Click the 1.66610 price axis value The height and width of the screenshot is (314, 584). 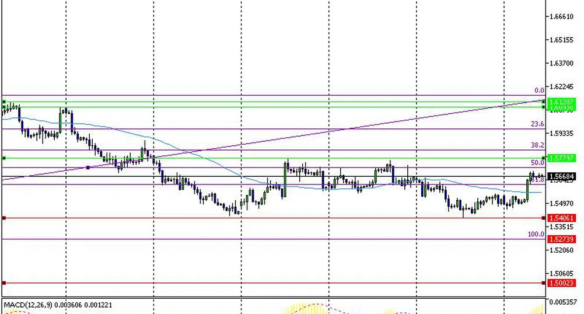(562, 17)
